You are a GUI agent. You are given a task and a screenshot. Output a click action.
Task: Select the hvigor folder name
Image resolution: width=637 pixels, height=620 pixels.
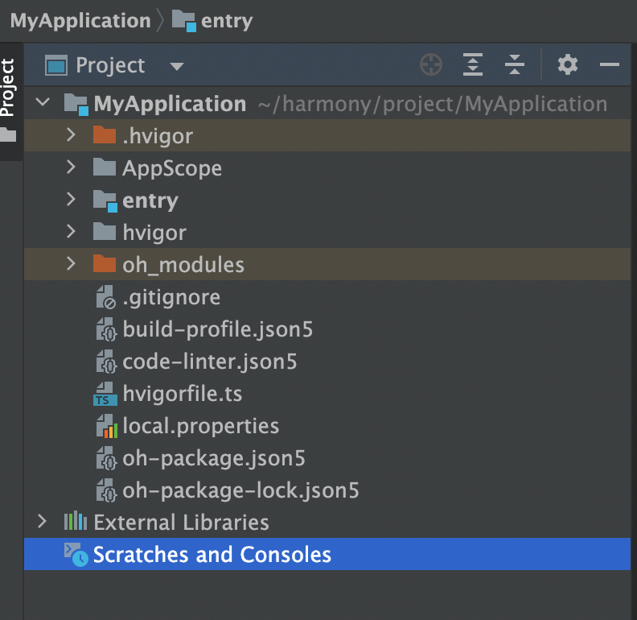(x=154, y=234)
